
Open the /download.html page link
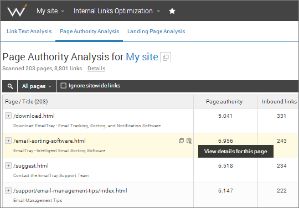(34, 116)
